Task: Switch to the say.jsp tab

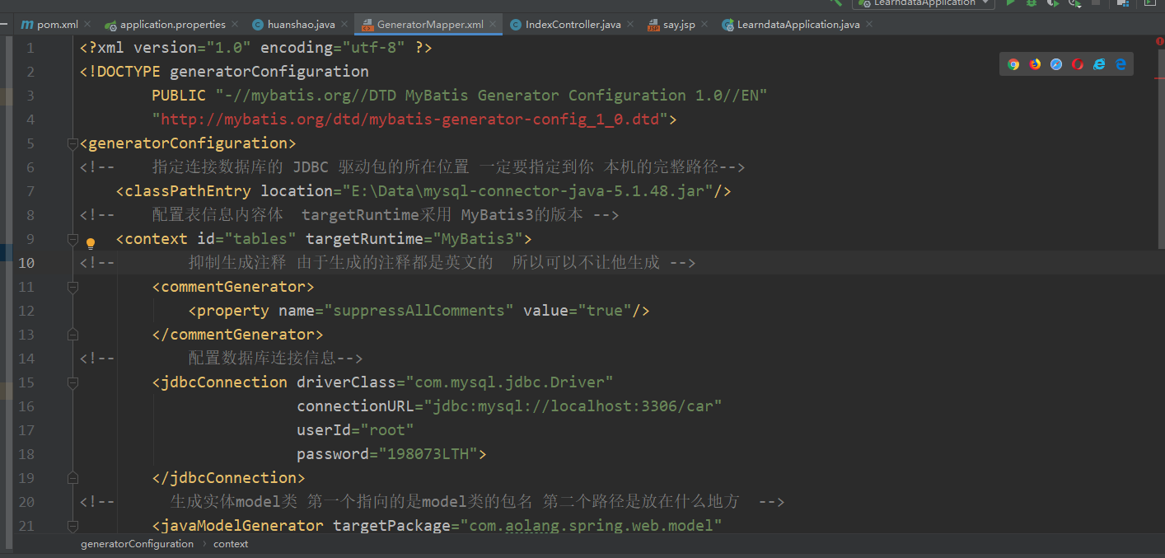Action: pos(679,25)
